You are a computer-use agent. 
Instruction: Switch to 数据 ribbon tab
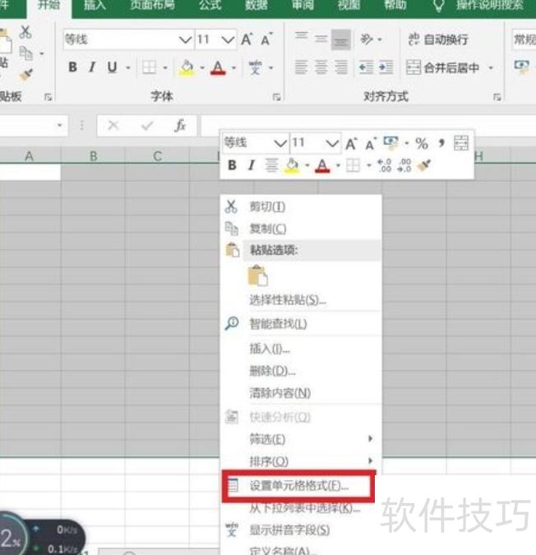pyautogui.click(x=256, y=5)
